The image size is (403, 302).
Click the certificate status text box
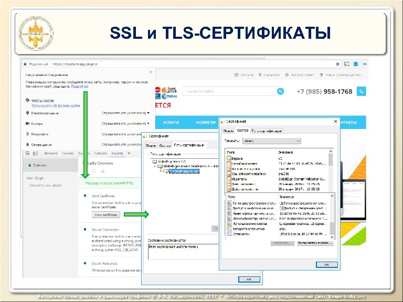click(183, 252)
